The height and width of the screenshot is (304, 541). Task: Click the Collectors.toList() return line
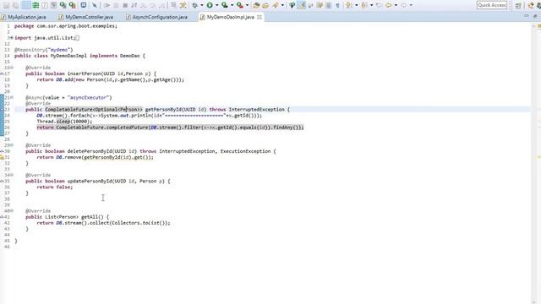point(103,223)
